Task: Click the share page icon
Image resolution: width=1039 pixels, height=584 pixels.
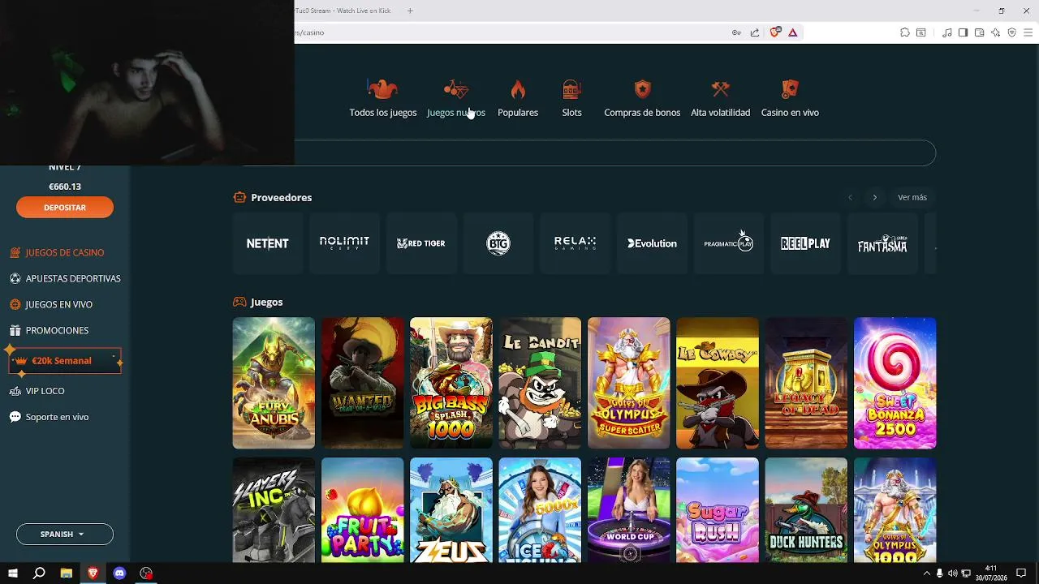Action: (755, 32)
